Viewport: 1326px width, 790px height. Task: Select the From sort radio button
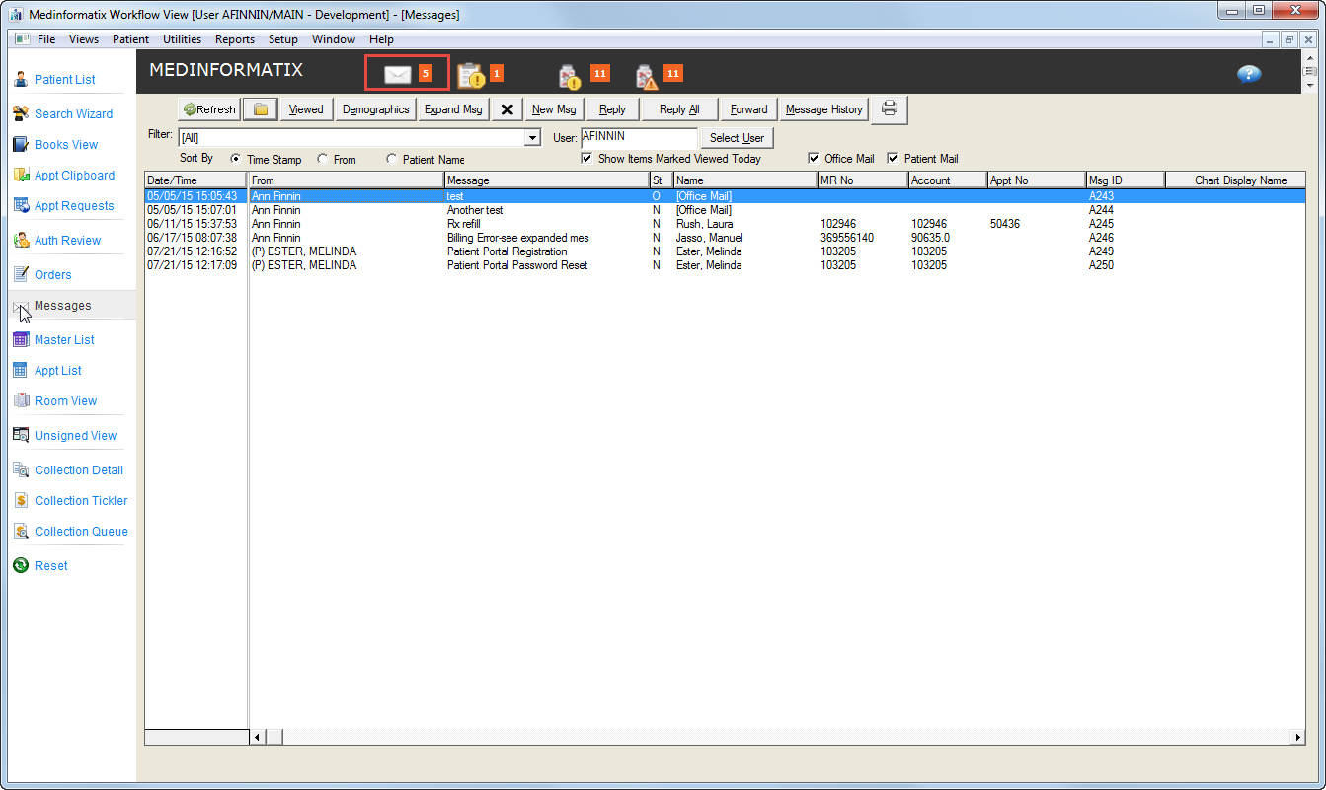coord(323,159)
